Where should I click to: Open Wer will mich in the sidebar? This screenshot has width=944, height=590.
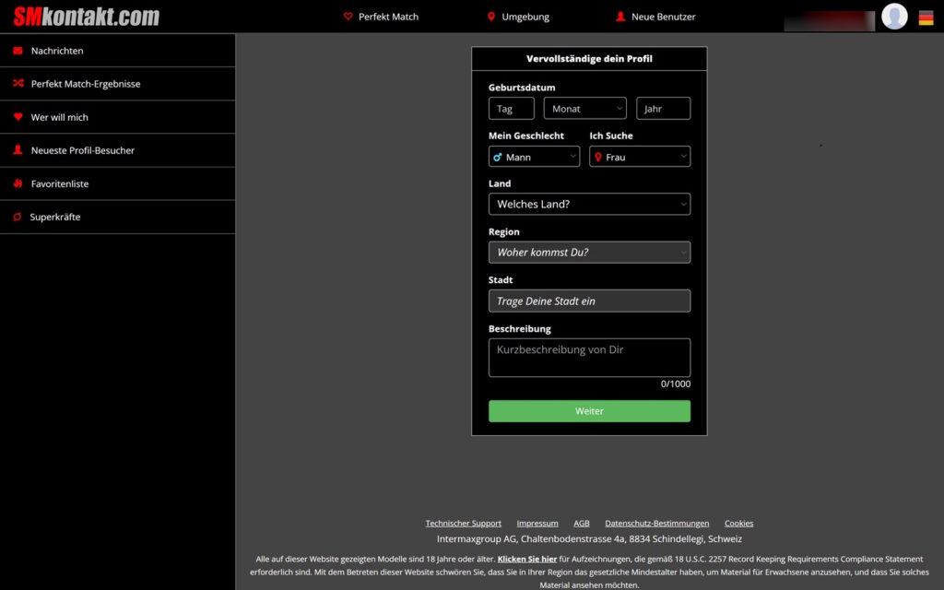click(x=117, y=117)
